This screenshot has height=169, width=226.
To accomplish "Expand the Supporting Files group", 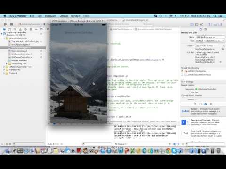I will tap(7, 63).
